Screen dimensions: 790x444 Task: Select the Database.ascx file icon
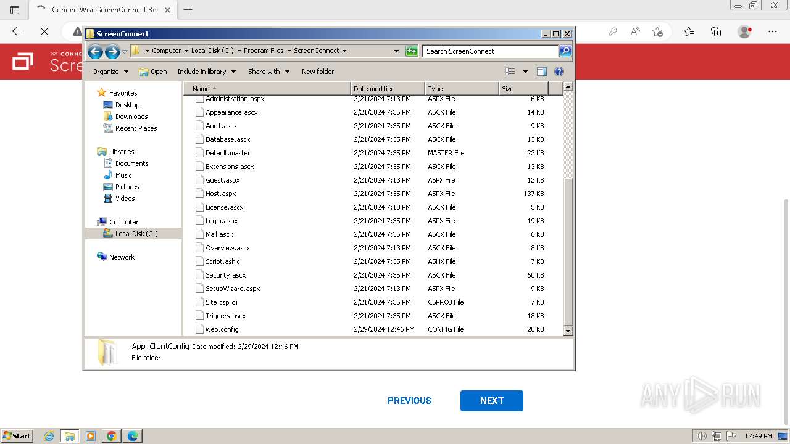coord(199,139)
